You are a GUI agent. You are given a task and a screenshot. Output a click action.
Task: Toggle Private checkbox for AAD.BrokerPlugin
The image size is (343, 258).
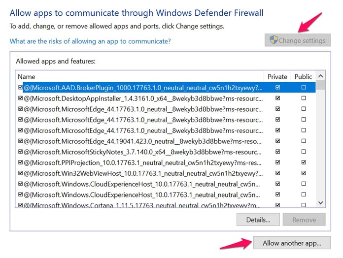(277, 87)
